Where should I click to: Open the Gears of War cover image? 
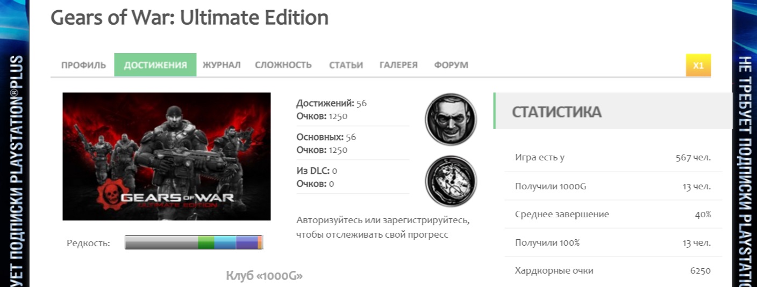[x=167, y=156]
